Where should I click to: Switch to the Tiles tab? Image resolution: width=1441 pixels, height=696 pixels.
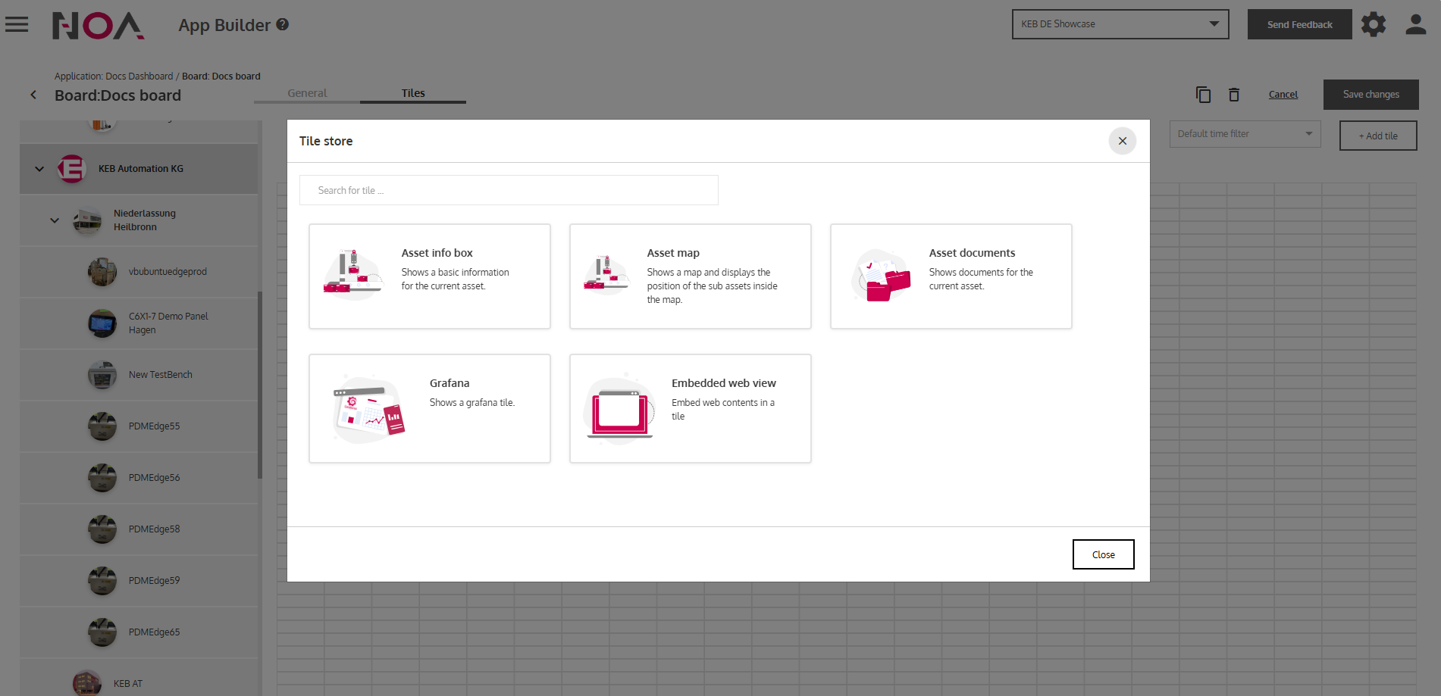(x=413, y=93)
